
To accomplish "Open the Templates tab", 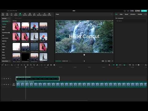I will pos(45,14).
